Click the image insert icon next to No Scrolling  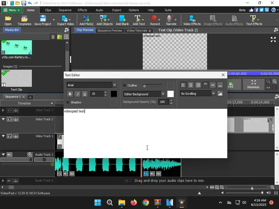tap(220, 94)
